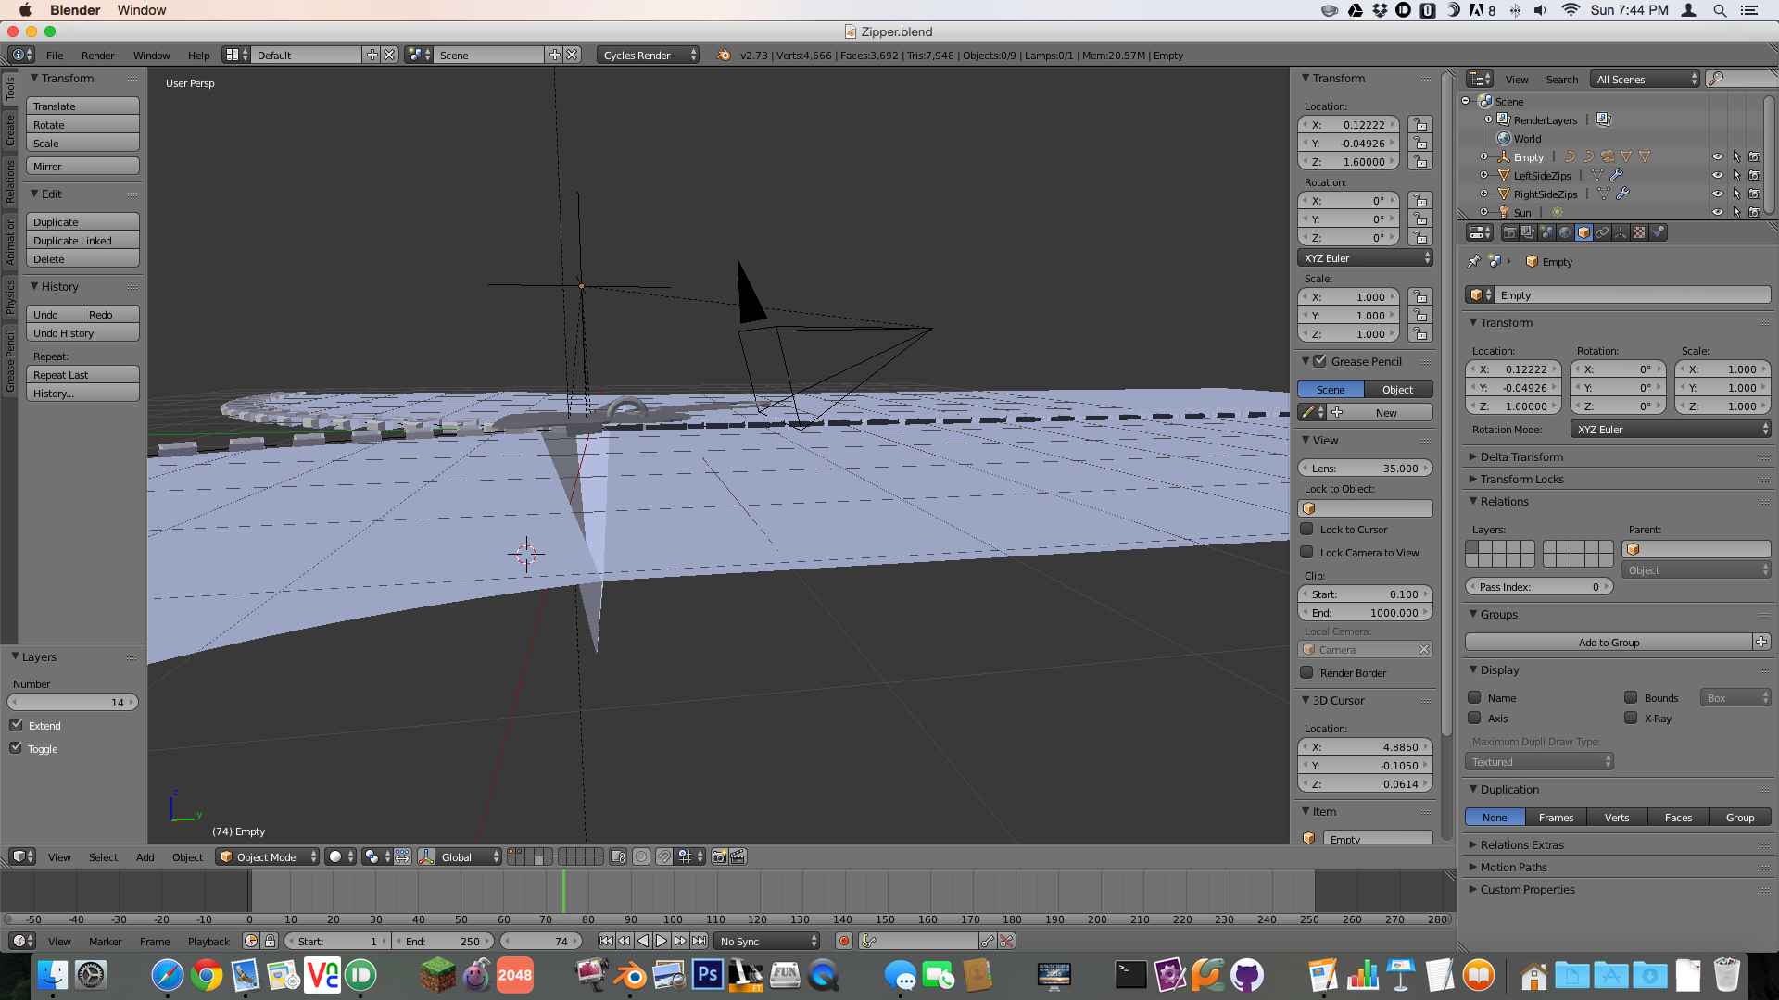The image size is (1779, 1000).
Task: Click the keying set key icon
Action: [868, 942]
